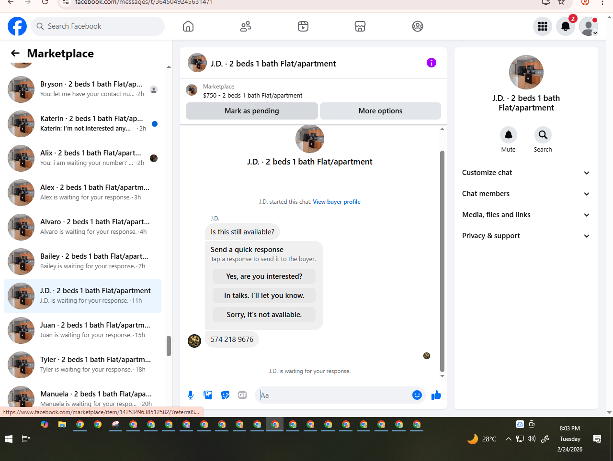Click Mark as pending button
The height and width of the screenshot is (461, 613).
point(252,111)
